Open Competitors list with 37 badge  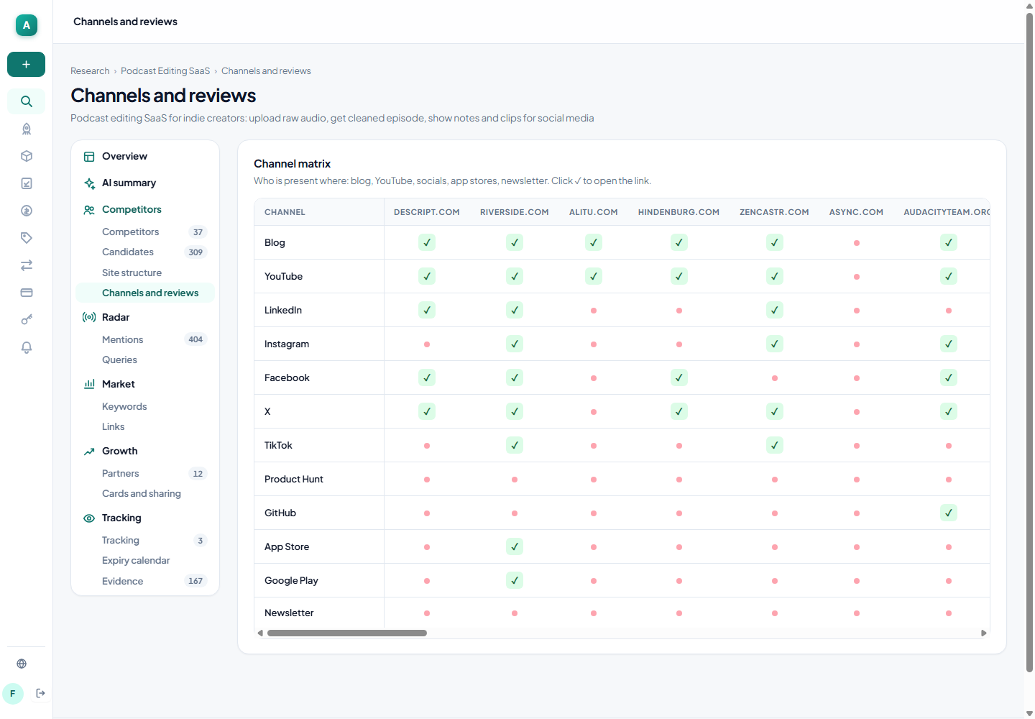[145, 232]
